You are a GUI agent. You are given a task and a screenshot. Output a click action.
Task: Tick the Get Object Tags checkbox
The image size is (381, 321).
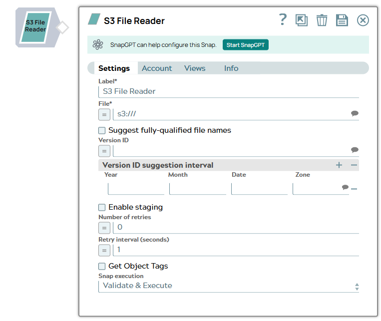coord(102,266)
